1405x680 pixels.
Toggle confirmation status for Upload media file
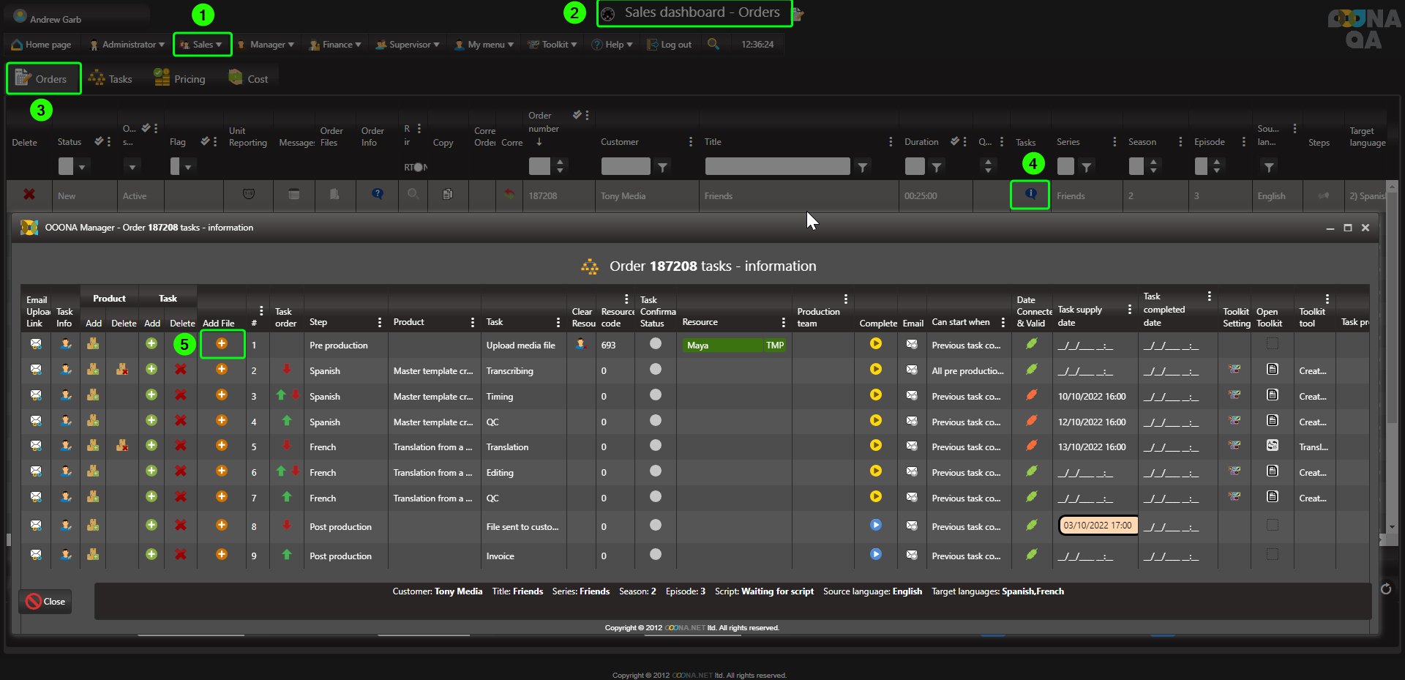click(655, 344)
